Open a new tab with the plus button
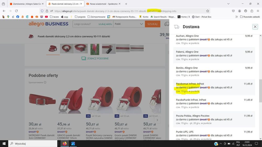Viewport: 262px width, 147px height. tap(126, 4)
